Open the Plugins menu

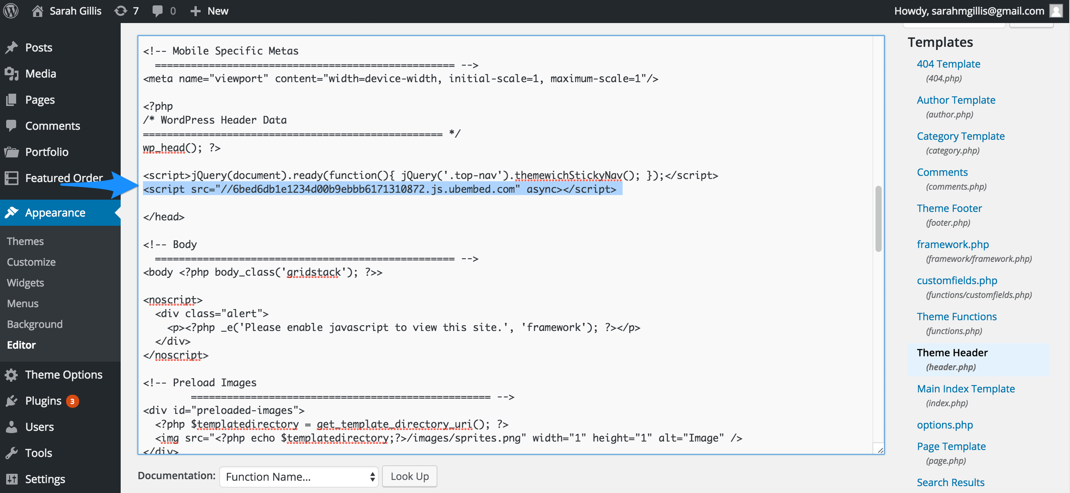[43, 401]
